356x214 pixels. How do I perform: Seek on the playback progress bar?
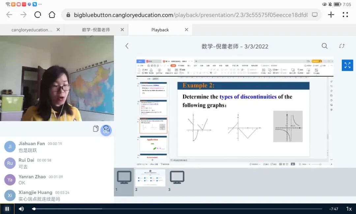click(x=178, y=209)
